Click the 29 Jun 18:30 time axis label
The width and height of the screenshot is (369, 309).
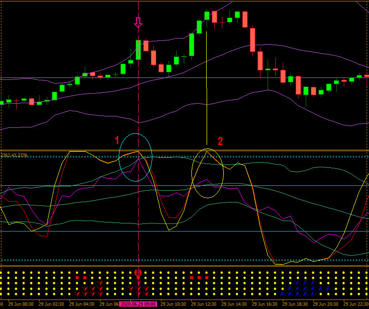coord(295,304)
